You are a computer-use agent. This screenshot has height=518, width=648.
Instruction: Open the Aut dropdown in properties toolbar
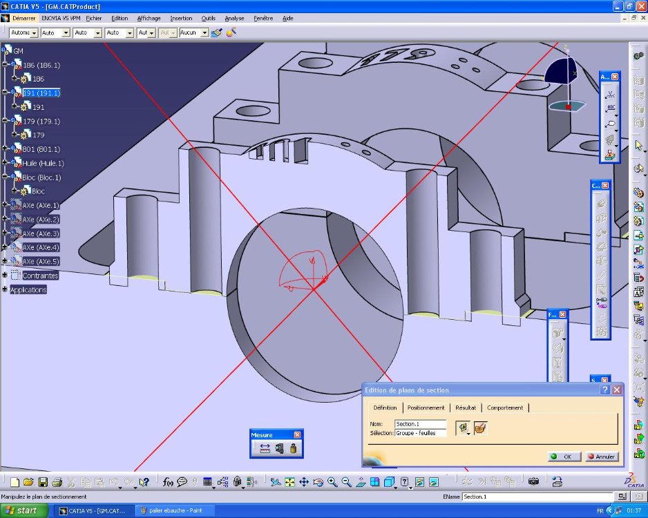(x=152, y=32)
